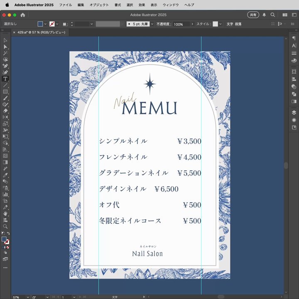Click the 共有 share button
The height and width of the screenshot is (299, 299).
click(x=253, y=15)
